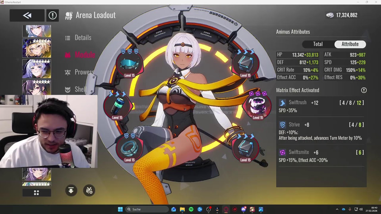Click the Animus Attributes heading

click(x=293, y=32)
